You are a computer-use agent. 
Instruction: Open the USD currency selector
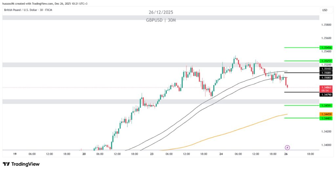[x=325, y=10]
